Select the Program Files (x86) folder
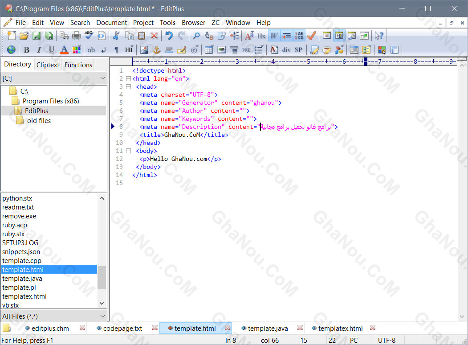 pos(51,101)
